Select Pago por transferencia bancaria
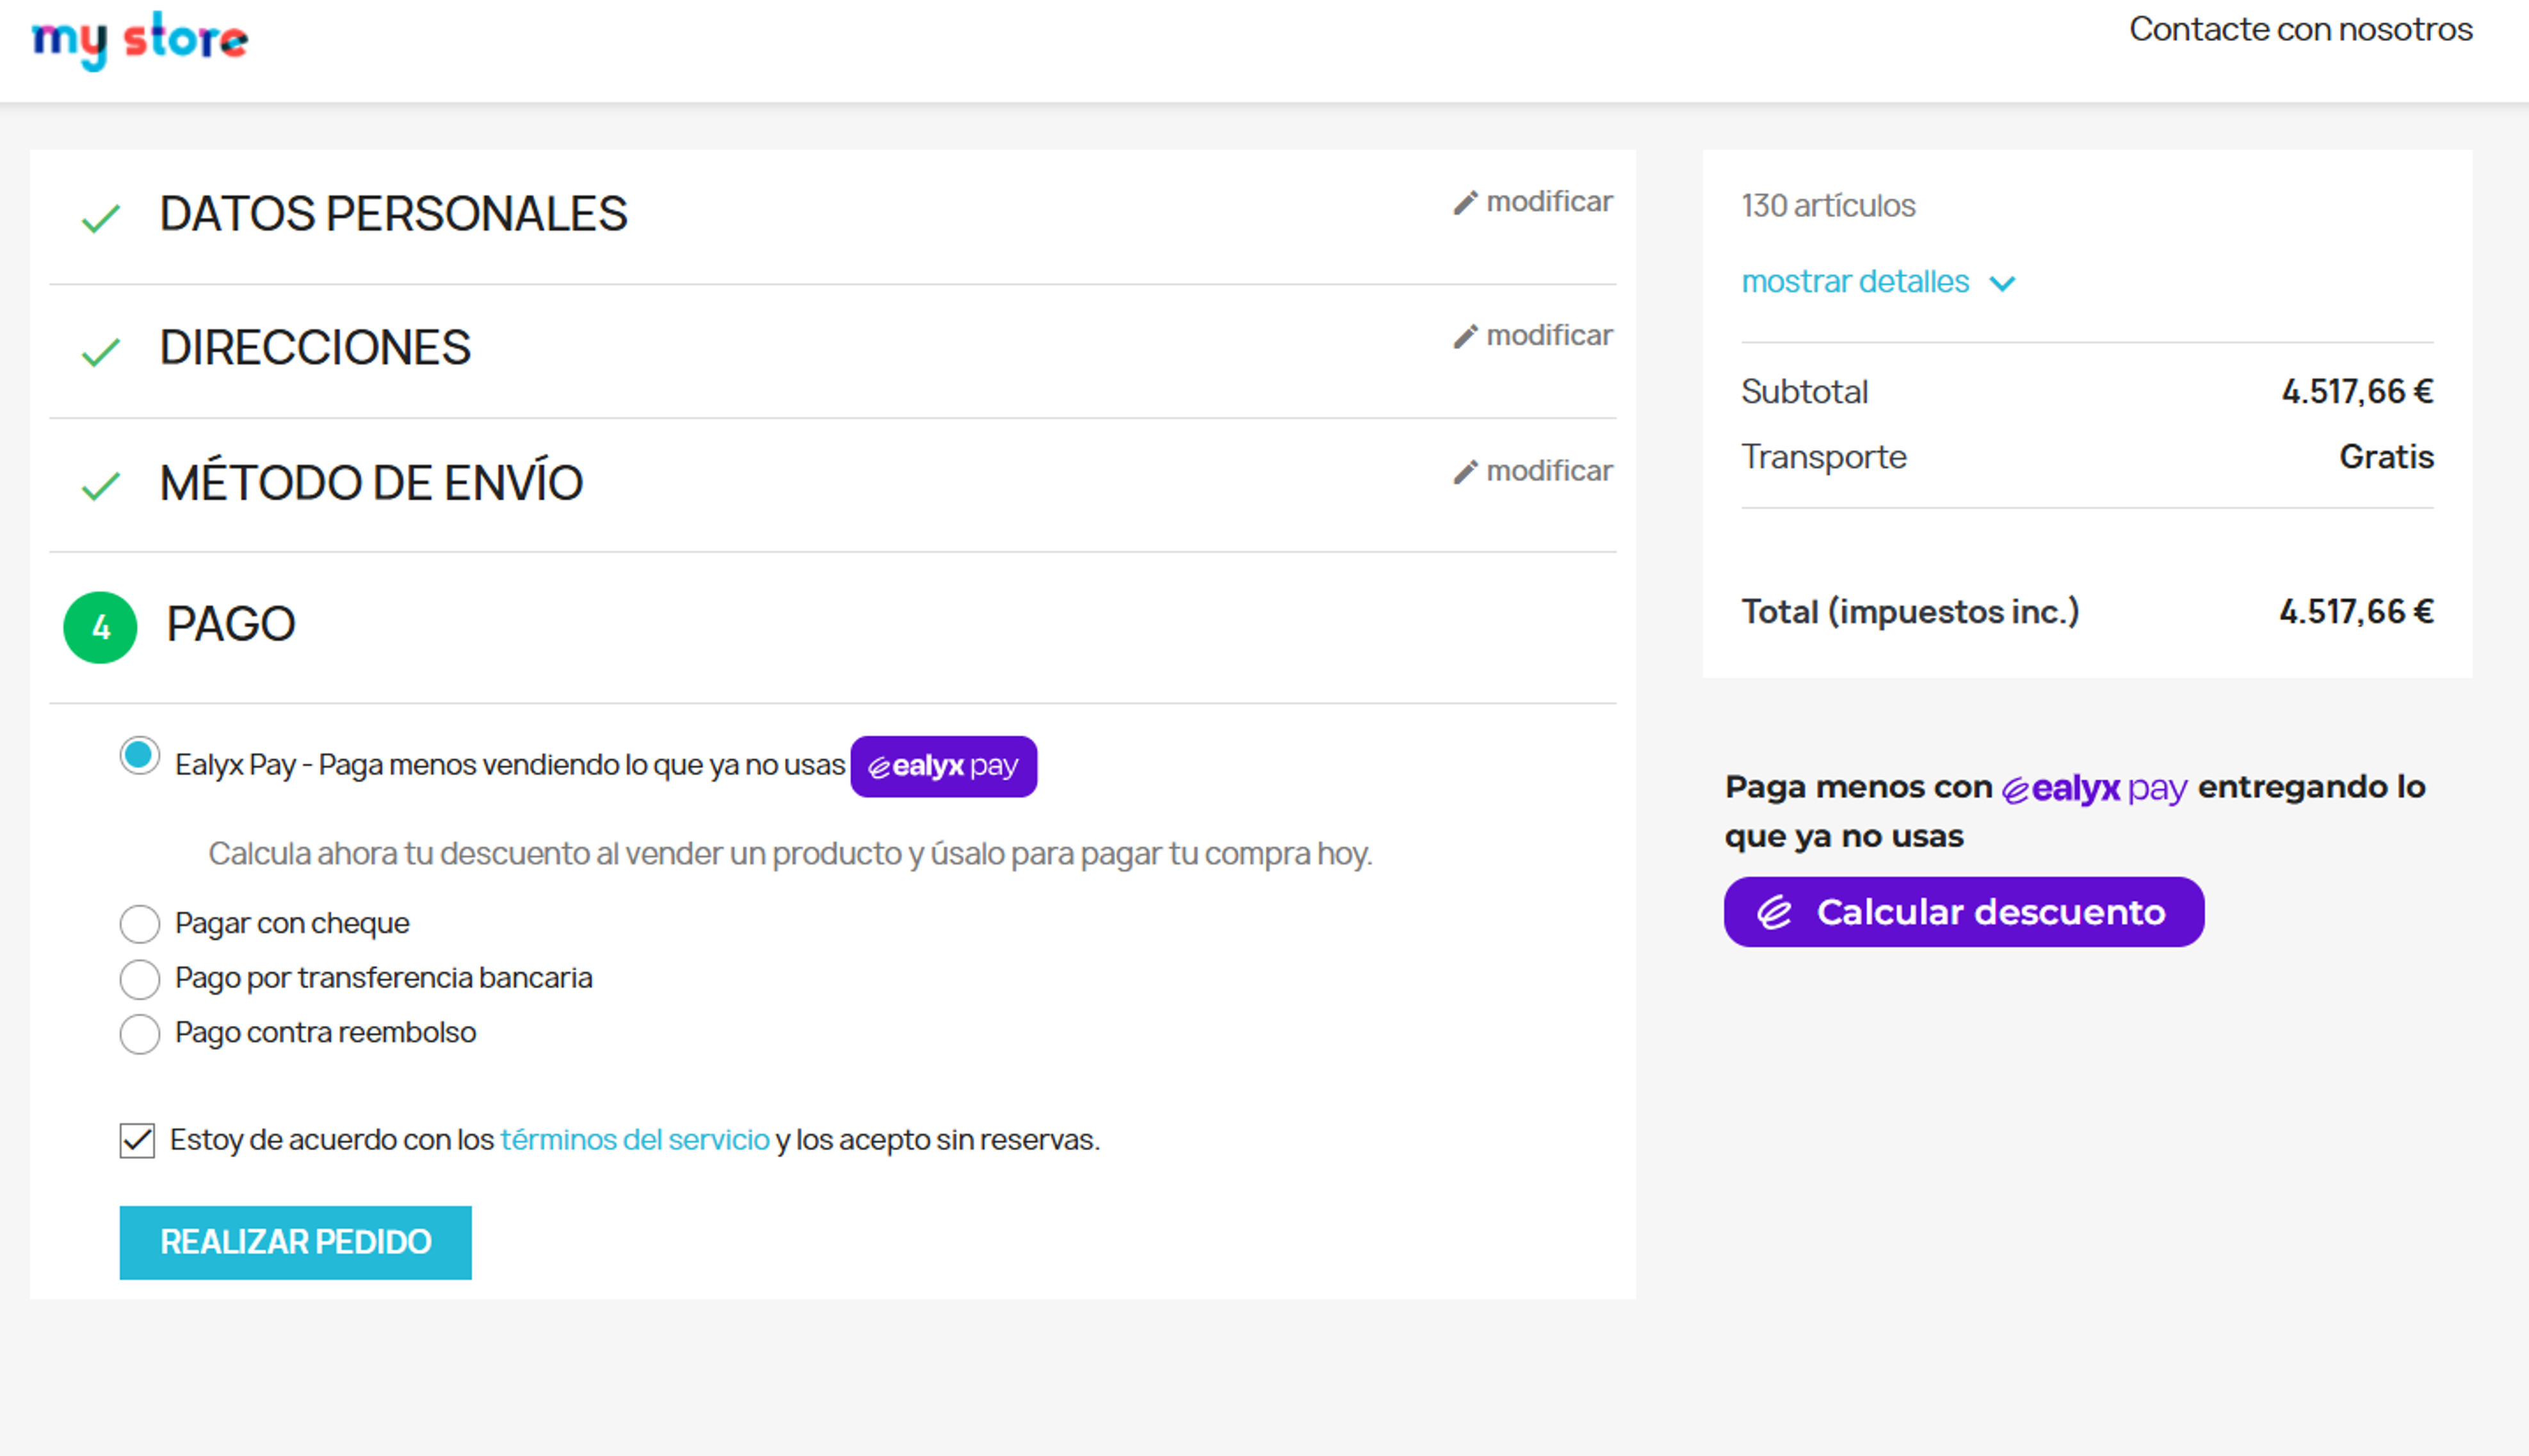 (x=140, y=979)
